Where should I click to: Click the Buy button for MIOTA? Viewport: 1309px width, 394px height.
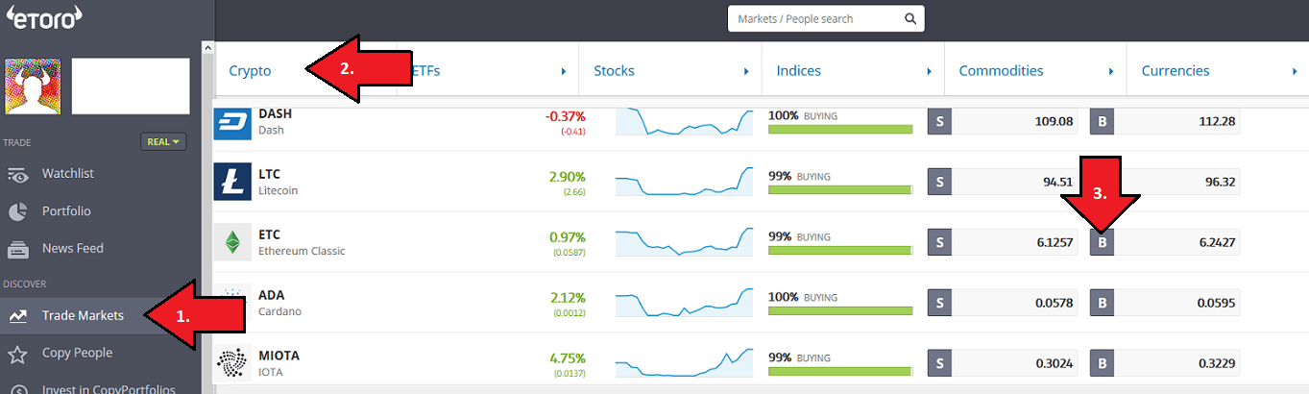tap(1102, 363)
